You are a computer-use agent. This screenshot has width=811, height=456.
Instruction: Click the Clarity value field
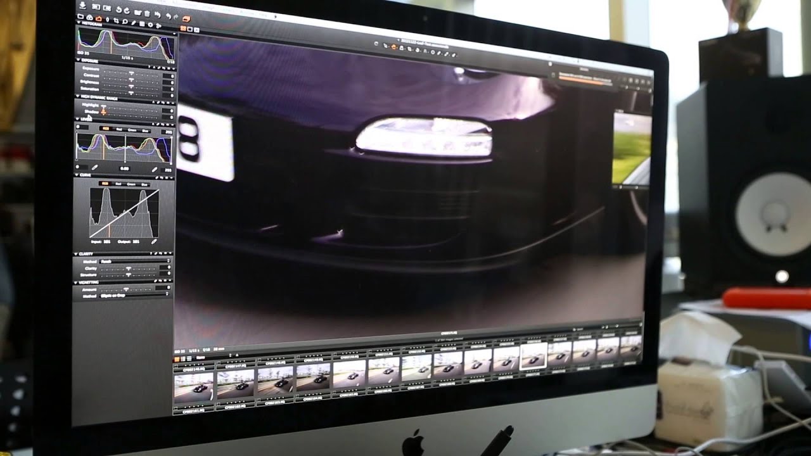pos(165,267)
